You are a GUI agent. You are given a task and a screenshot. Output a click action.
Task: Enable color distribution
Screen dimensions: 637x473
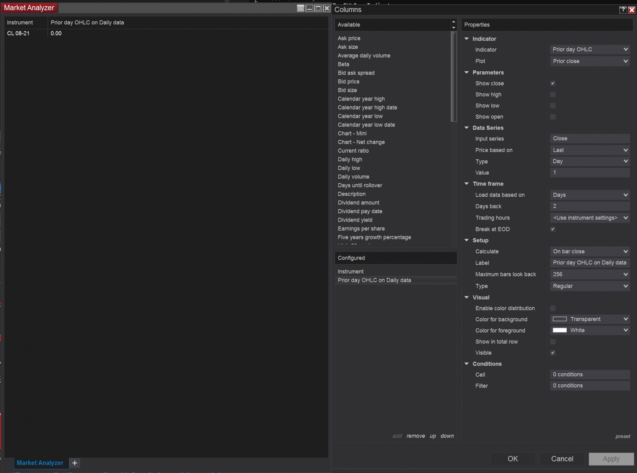coord(553,308)
